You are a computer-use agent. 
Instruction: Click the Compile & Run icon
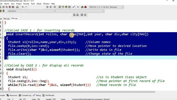pos(66,7)
